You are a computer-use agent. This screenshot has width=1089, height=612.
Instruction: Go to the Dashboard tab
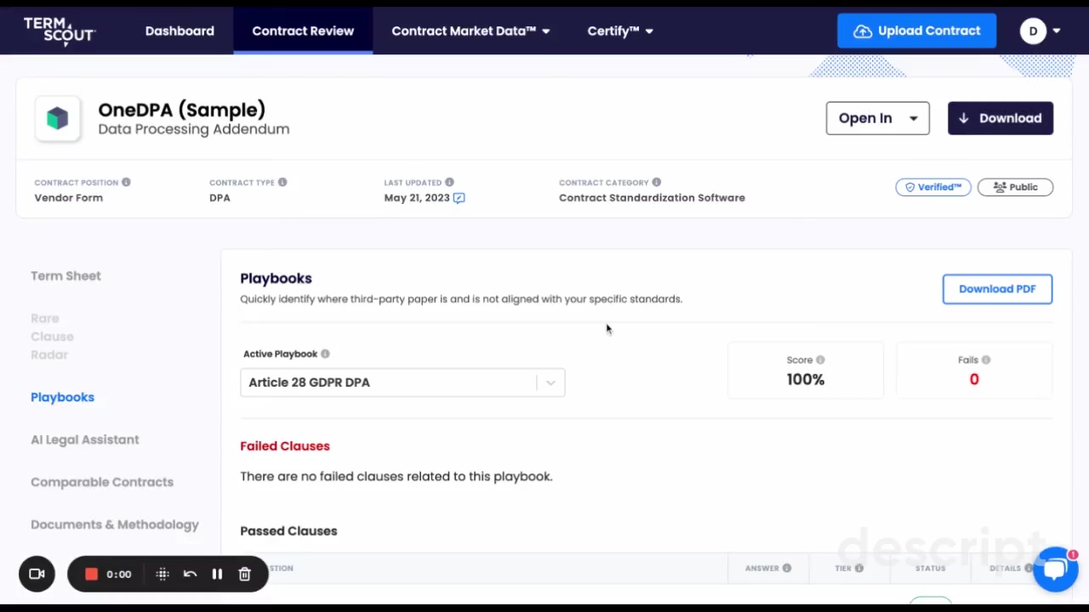pos(180,31)
